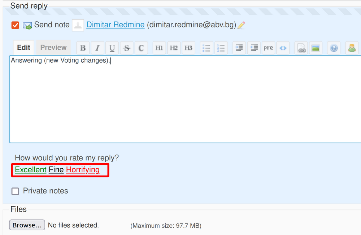Uncheck the Send note checkbox
361x235 pixels.
click(15, 25)
